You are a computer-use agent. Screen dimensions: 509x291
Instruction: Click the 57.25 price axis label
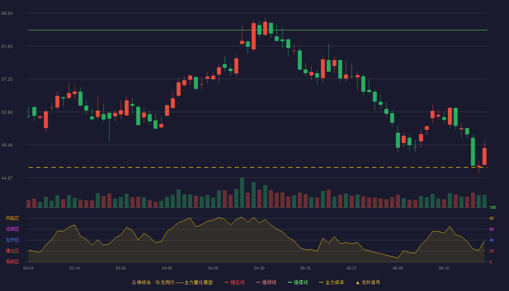coord(7,79)
